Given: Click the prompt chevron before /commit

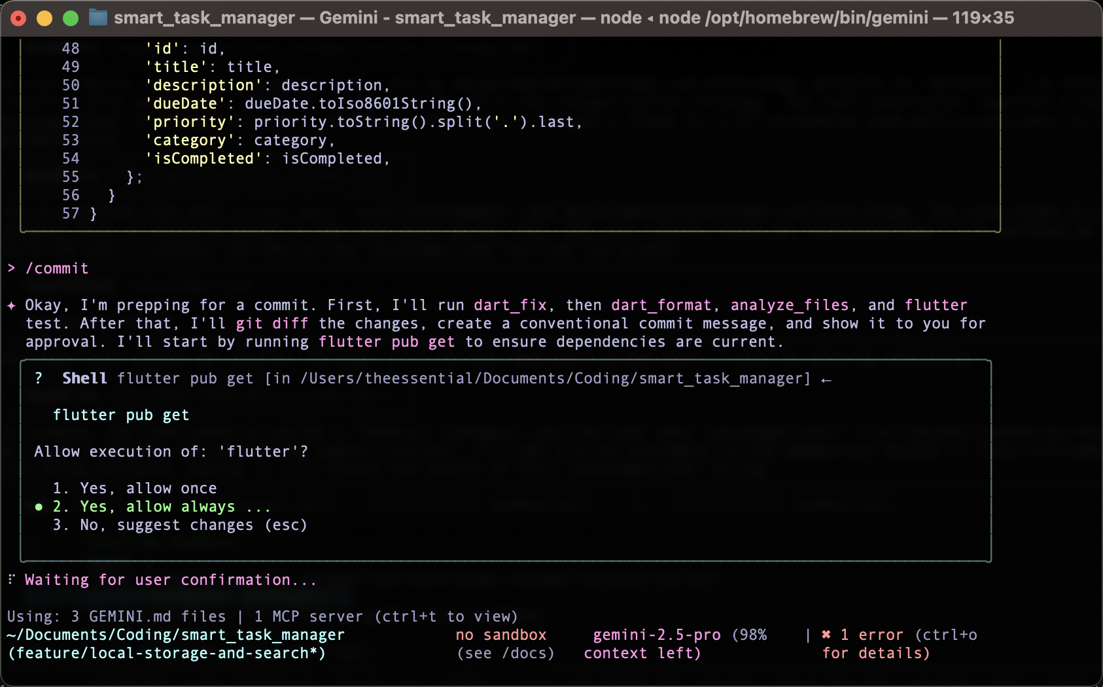Looking at the screenshot, I should (12, 268).
